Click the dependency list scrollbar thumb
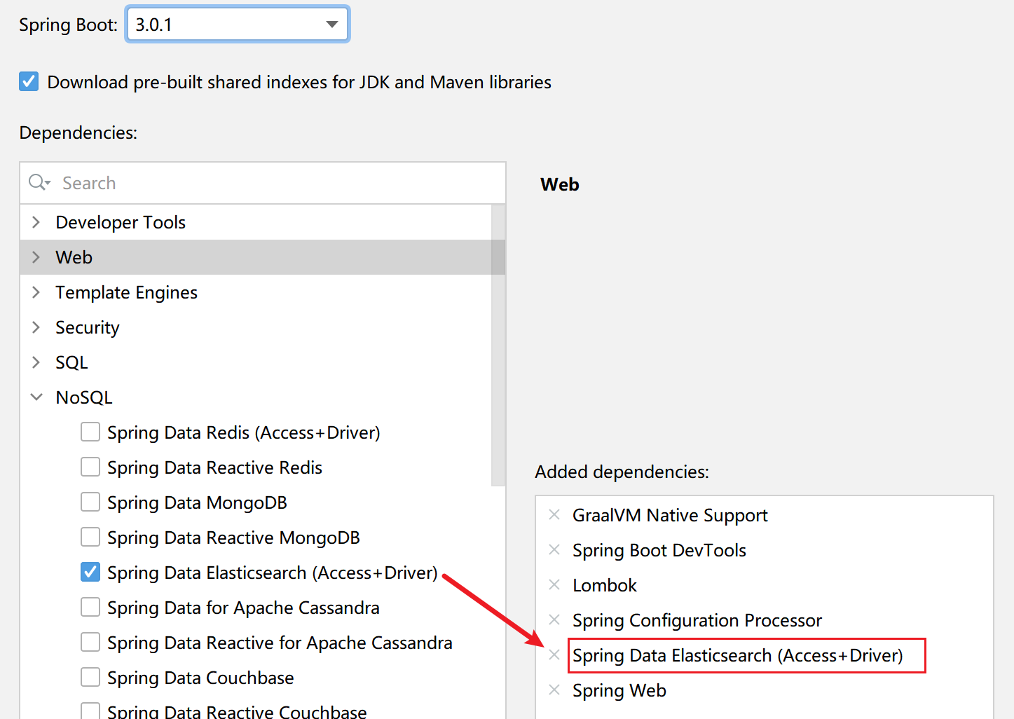Image resolution: width=1014 pixels, height=719 pixels. click(x=498, y=345)
